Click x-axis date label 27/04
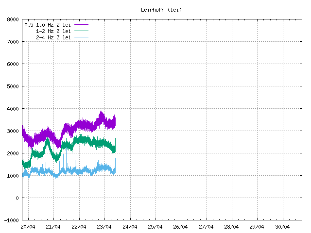This screenshot has width=311, height=233. (x=206, y=227)
